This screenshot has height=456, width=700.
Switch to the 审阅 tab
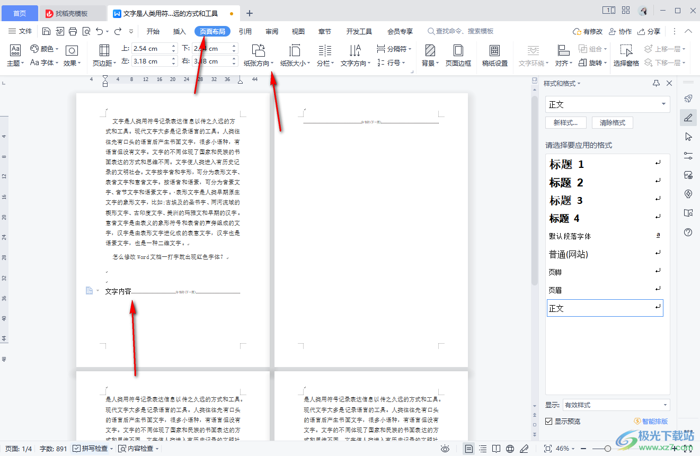tap(272, 31)
